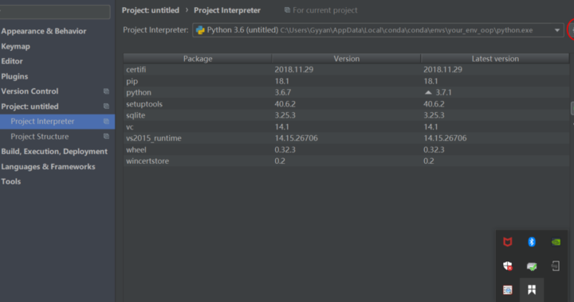Click vs2015_runtime Version cell 14.15.26706
The image size is (574, 302).
[296, 138]
